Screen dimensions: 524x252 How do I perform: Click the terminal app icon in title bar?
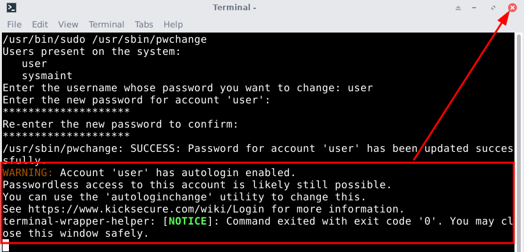[12, 8]
